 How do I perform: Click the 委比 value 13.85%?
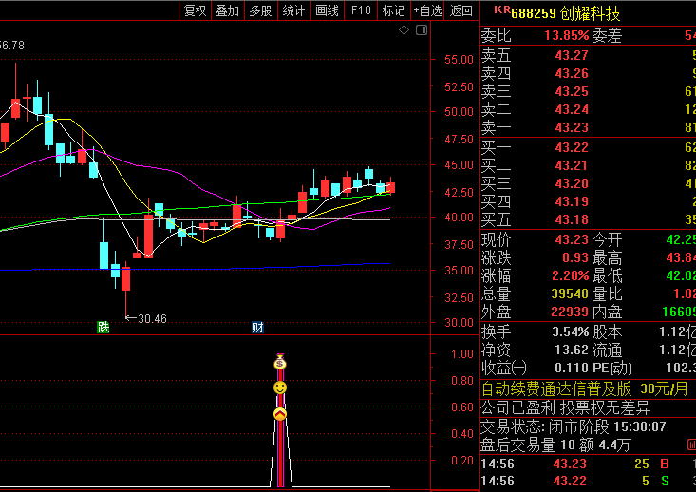tap(567, 35)
